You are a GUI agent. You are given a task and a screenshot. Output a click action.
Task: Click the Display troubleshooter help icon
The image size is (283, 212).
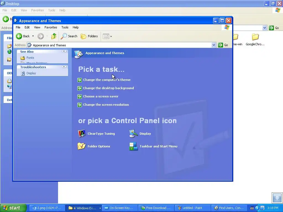(x=23, y=73)
